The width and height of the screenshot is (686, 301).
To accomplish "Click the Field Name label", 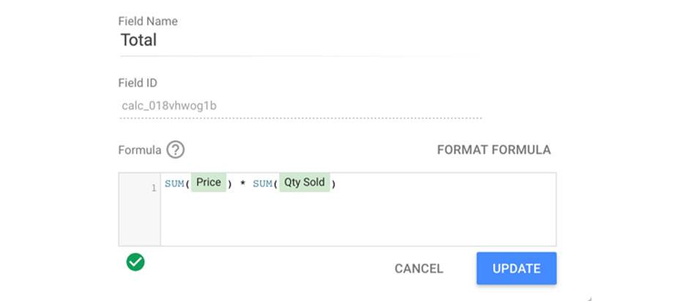I will [x=148, y=21].
